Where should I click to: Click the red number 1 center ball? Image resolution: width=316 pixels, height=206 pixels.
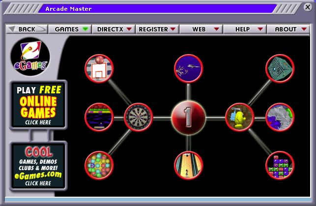click(x=188, y=117)
